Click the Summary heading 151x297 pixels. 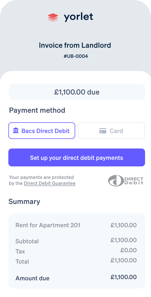click(x=24, y=201)
